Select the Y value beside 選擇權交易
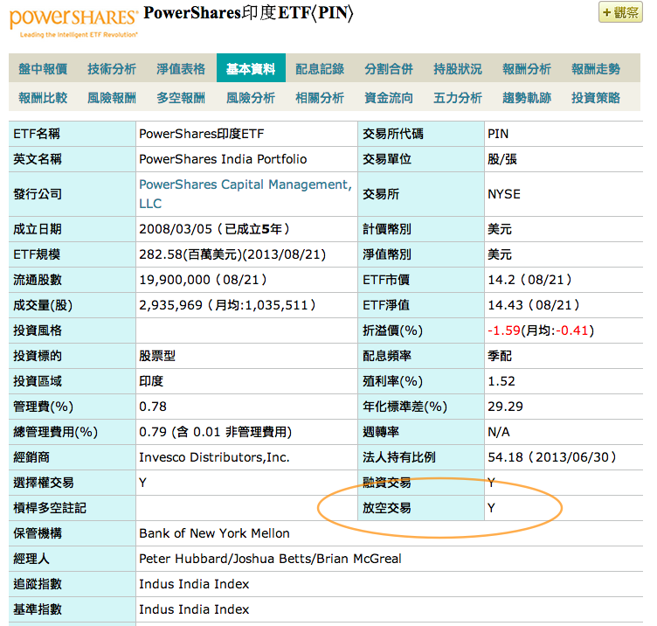The height and width of the screenshot is (626, 657). pyautogui.click(x=143, y=483)
